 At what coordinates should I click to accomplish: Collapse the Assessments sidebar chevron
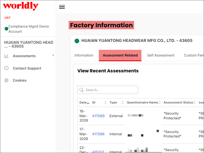53,55
